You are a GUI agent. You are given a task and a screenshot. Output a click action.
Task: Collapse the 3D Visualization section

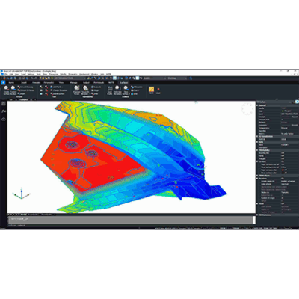[x=257, y=136]
